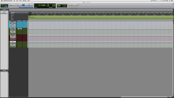
Task: Expand the Tempo ruler
Action: point(10,16)
